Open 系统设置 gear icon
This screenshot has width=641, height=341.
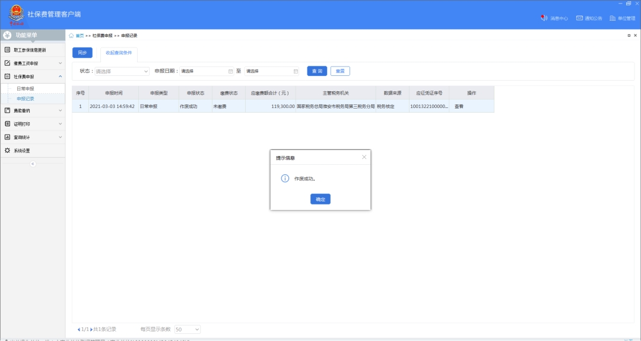pos(8,151)
